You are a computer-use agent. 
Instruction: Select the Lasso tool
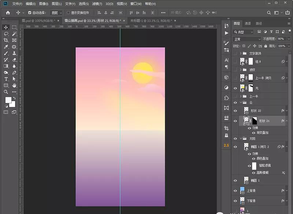tap(6, 34)
